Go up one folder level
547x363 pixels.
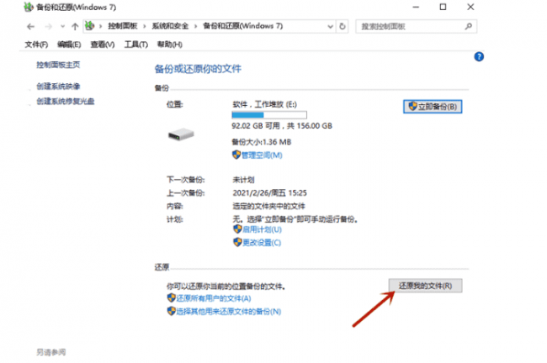75,27
